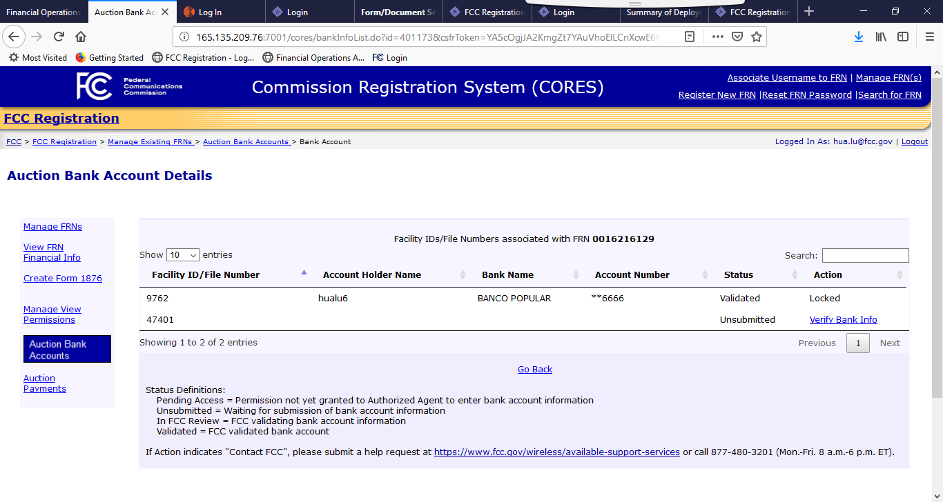Screen dimensions: 943x502
Task: Open Financial Operations A... bookmark
Action: (313, 58)
